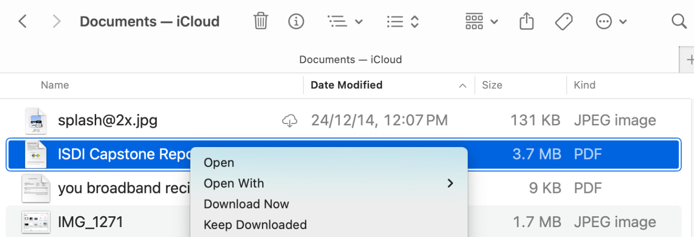Click the Back navigation arrow

point(22,21)
